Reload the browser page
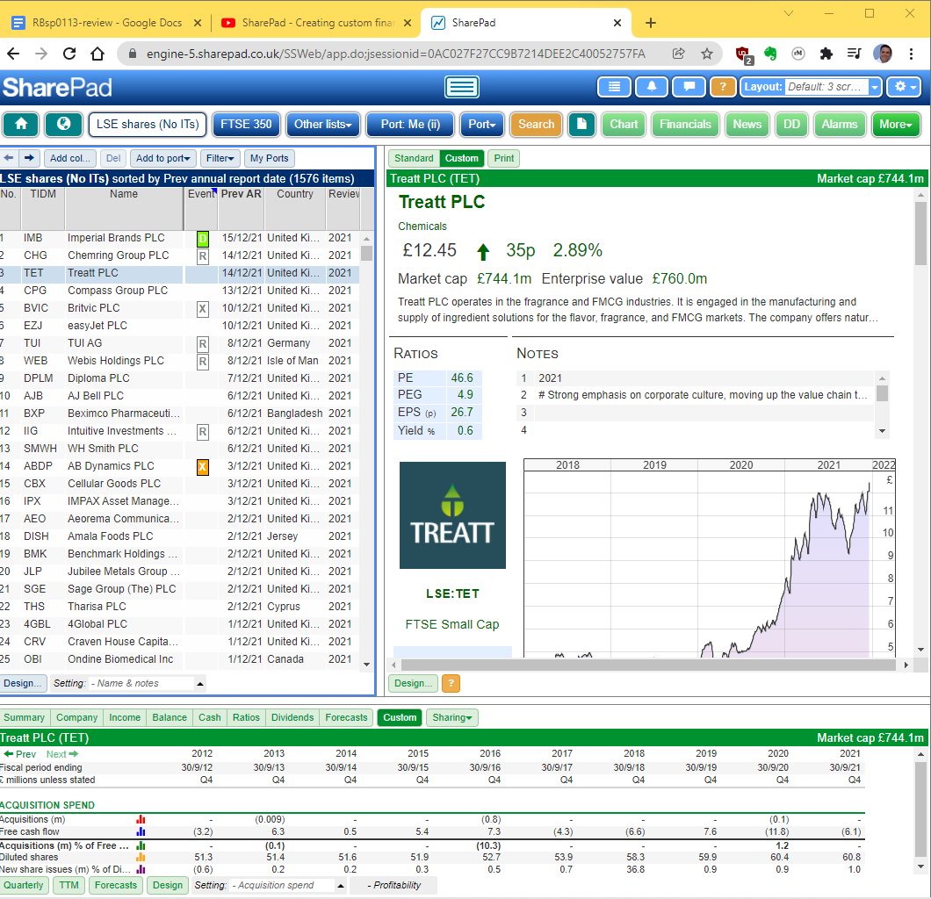Viewport: 931px width, 899px height. point(69,54)
